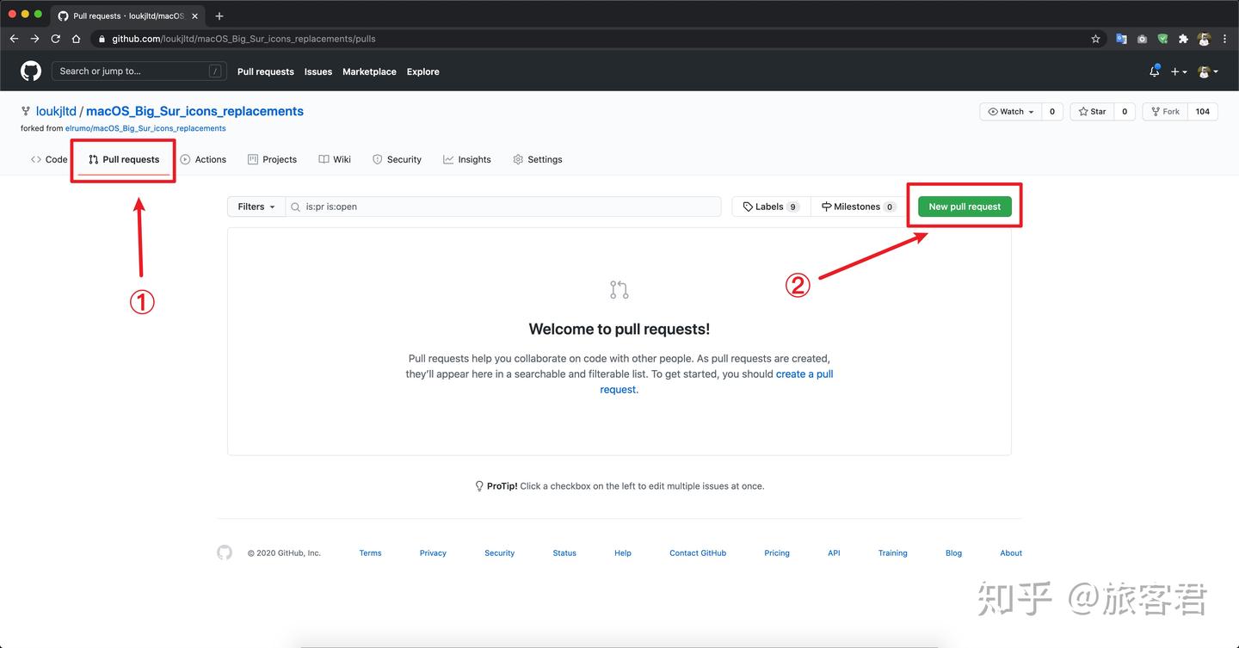Star the repository
The image size is (1239, 648).
(1092, 112)
